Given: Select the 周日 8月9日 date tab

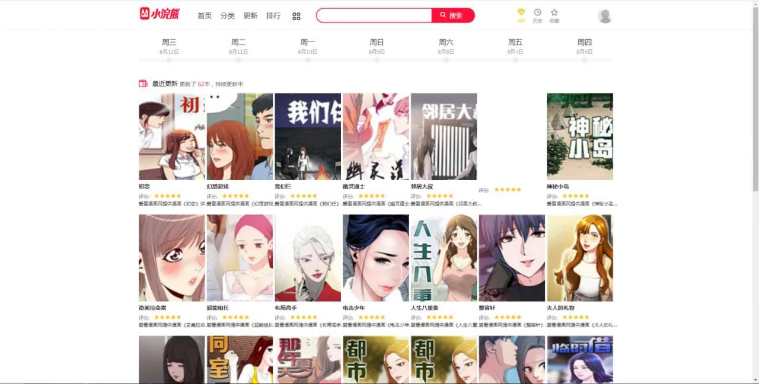Looking at the screenshot, I should [x=377, y=46].
